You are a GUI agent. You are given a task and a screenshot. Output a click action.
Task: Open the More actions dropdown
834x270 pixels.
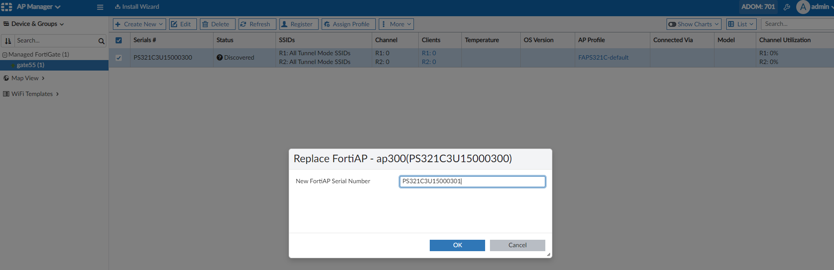[x=396, y=24]
